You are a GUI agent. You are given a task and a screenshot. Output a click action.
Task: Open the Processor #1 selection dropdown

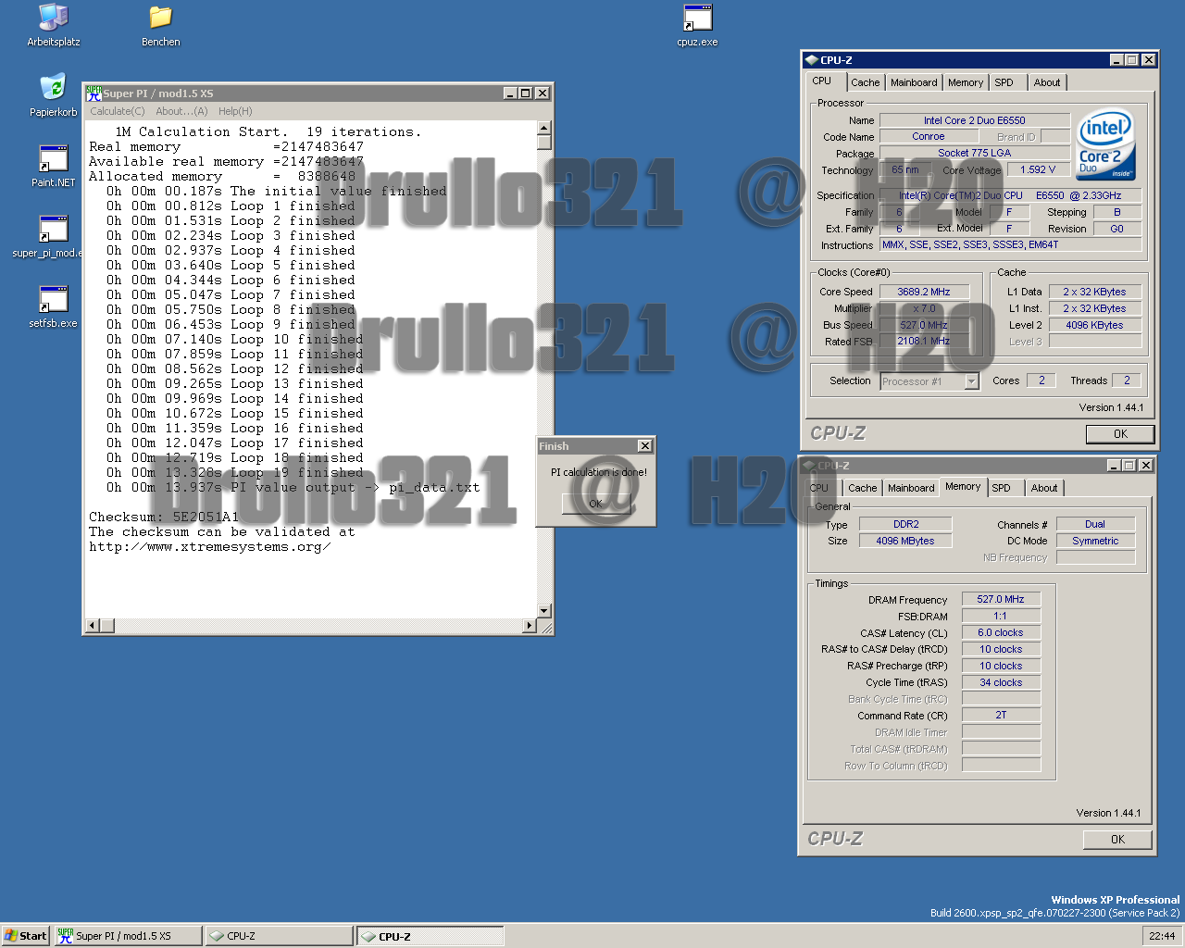point(929,381)
